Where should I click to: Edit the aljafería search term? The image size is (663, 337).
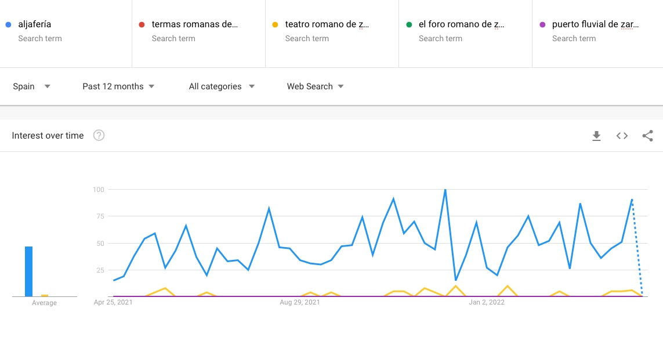(x=66, y=32)
